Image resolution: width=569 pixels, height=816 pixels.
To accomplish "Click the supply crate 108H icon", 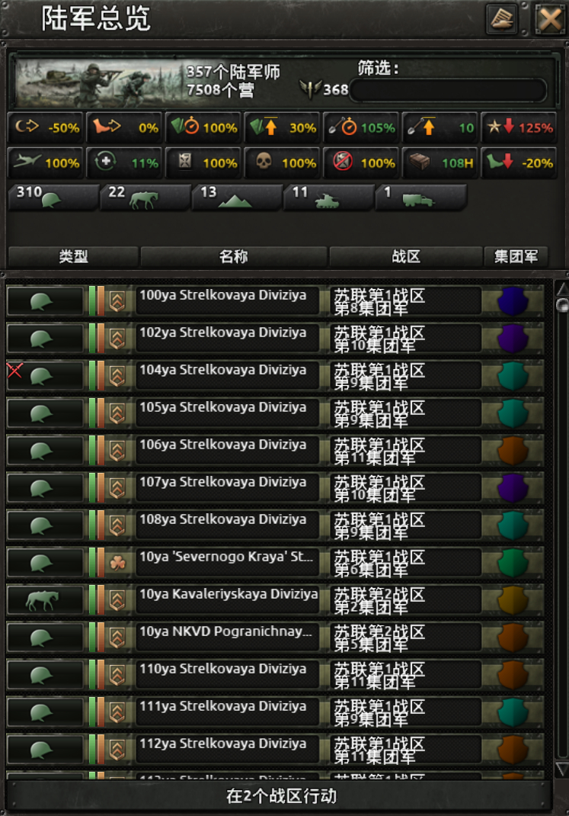I will 420,162.
